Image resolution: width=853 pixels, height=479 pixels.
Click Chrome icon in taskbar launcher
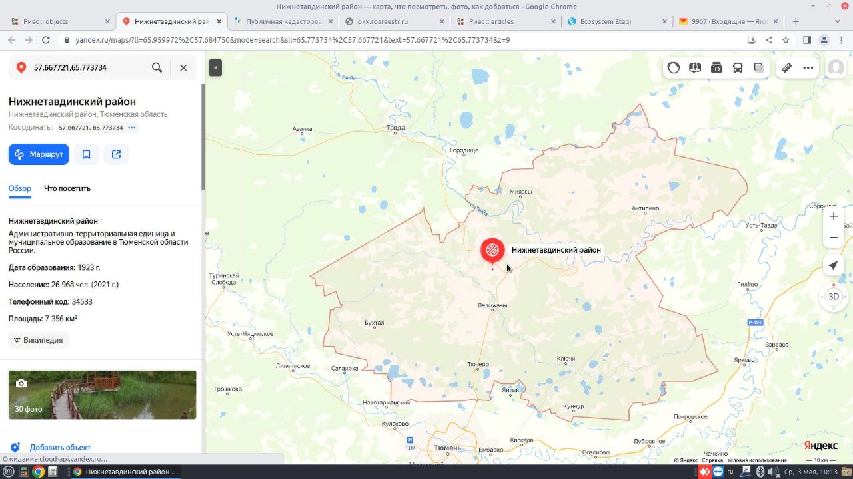[38, 472]
